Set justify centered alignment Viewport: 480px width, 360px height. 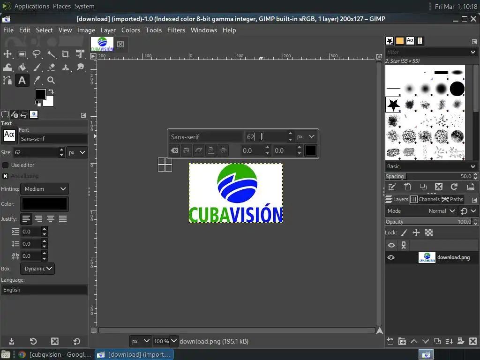coord(51,219)
